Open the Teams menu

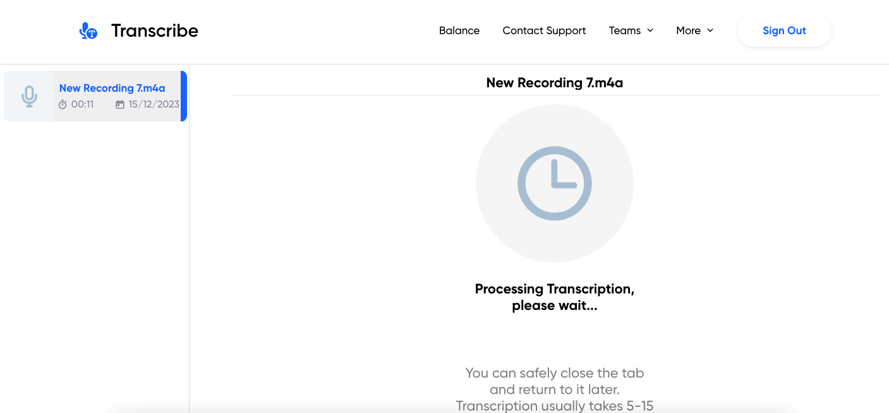tap(625, 30)
